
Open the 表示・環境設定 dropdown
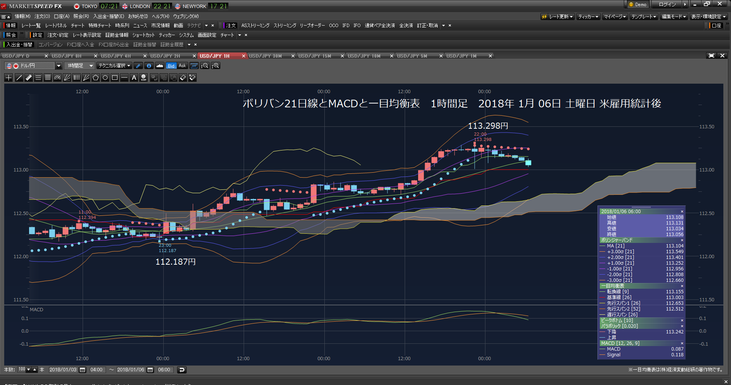[x=708, y=17]
